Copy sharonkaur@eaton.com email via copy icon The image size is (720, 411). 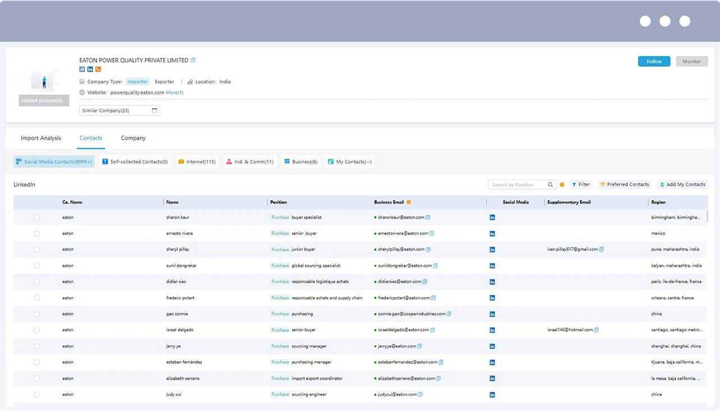pyautogui.click(x=428, y=218)
